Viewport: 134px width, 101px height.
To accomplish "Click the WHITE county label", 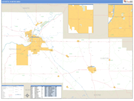I will (26, 8).
